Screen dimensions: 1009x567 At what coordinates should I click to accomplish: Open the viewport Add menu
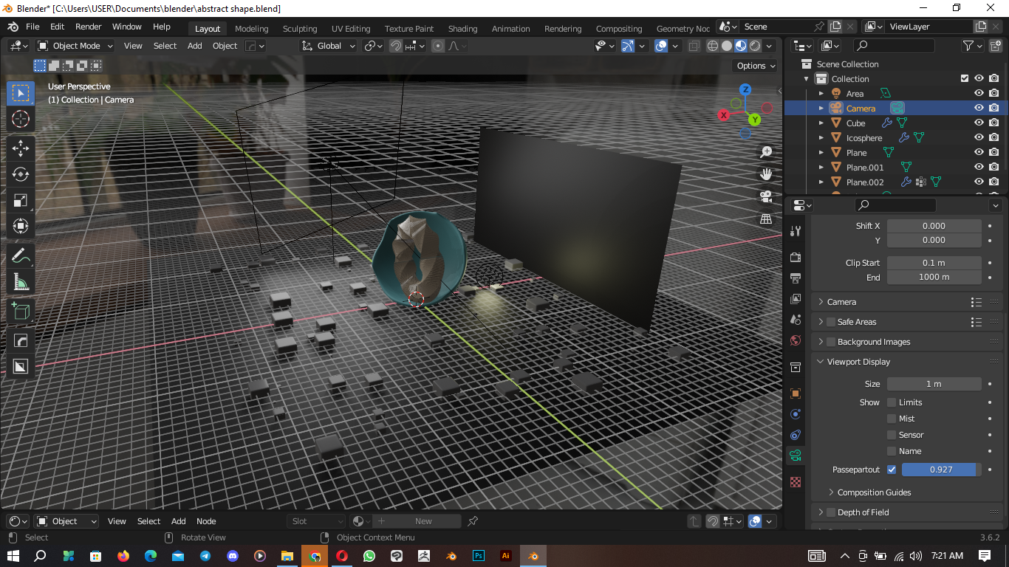pos(195,46)
